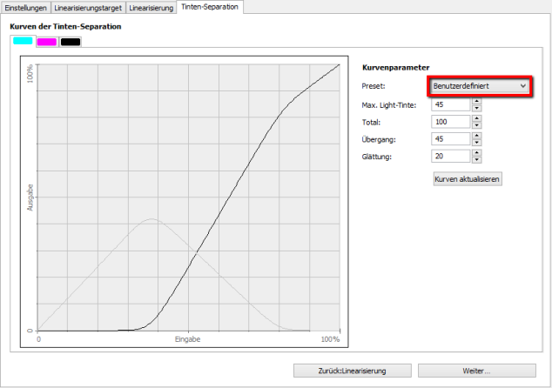The height and width of the screenshot is (388, 552).
Task: Open the Linearisierungstarget tab
Action: (x=89, y=7)
